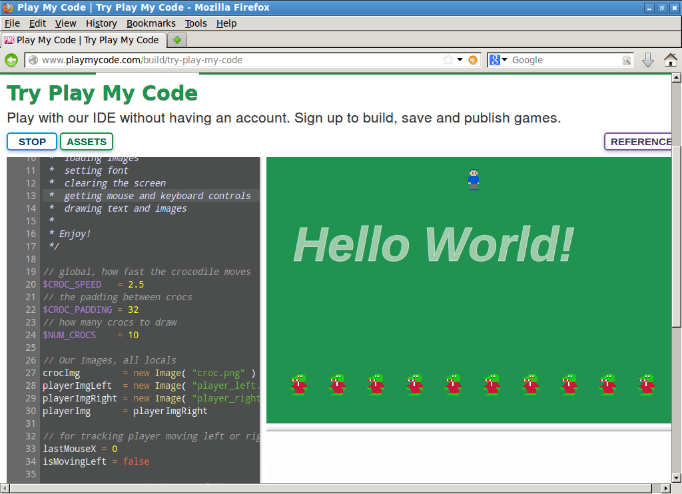
Task: Click the code line '$CROC_PADDING = 32'
Action: click(91, 310)
